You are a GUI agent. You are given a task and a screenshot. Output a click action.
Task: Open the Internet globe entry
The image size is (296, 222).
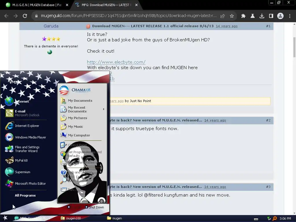coord(17,101)
